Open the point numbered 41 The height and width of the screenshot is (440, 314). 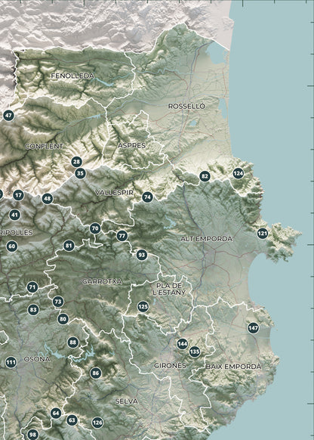point(14,215)
